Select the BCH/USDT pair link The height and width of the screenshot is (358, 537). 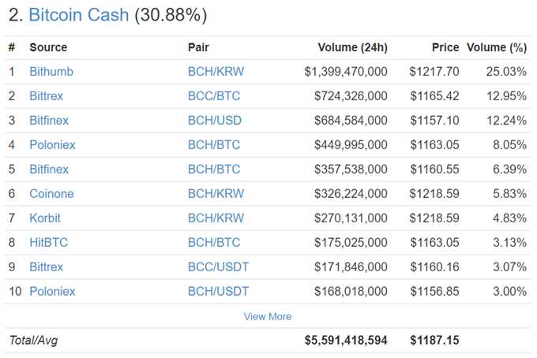click(x=218, y=291)
